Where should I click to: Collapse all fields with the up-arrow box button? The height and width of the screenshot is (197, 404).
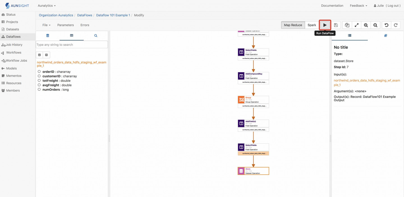tap(46, 55)
